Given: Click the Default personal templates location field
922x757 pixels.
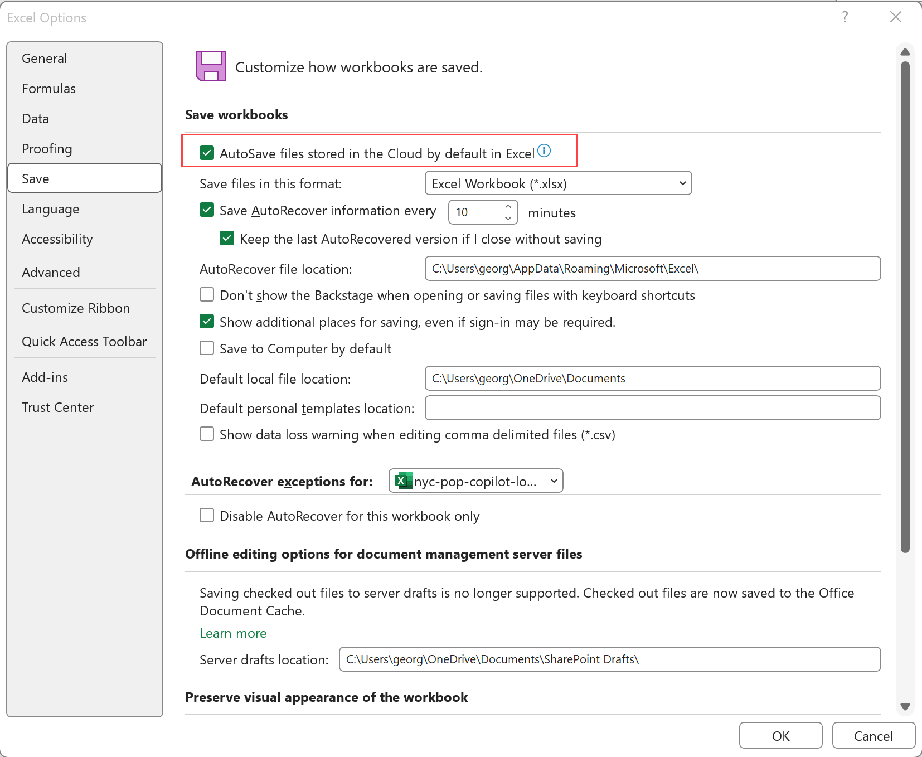Looking at the screenshot, I should [653, 408].
